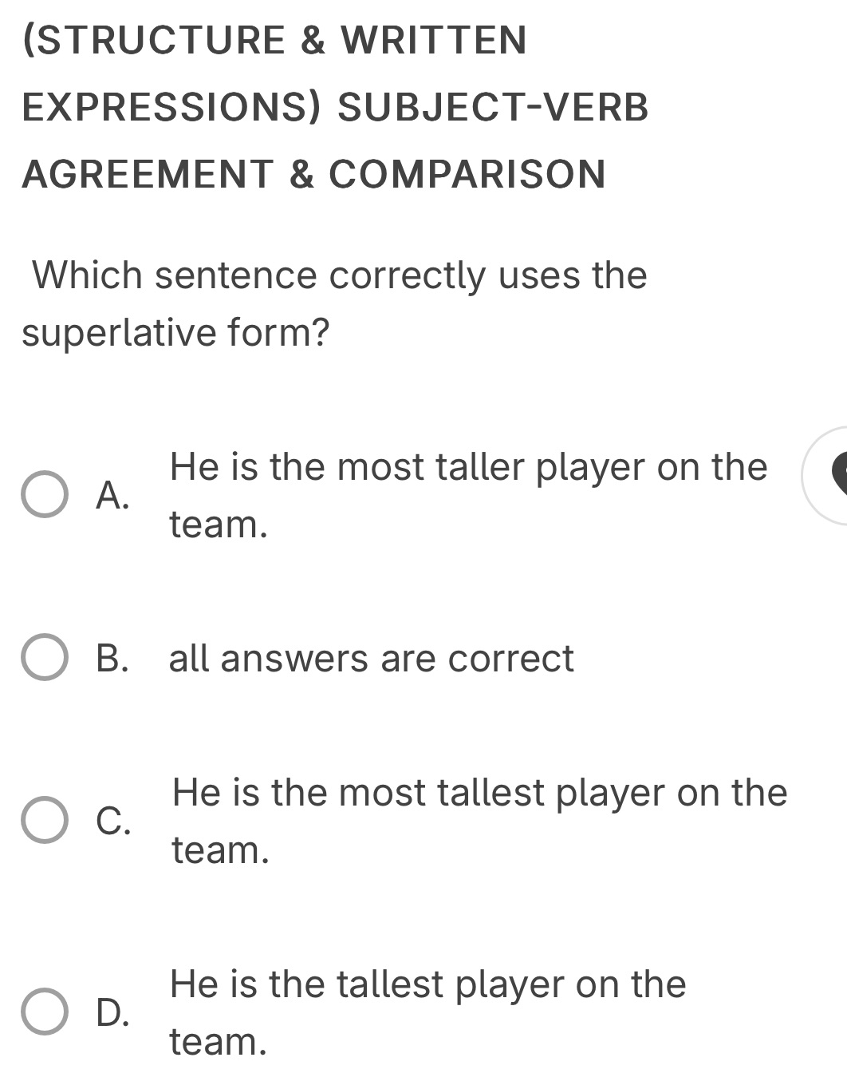Select radio button for option D

pyautogui.click(x=45, y=1012)
